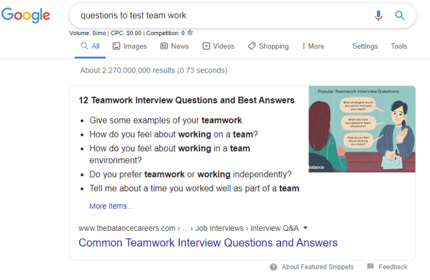Screen dimensions: 430x280
Task: Click the microphone voice search icon
Action: 378,16
